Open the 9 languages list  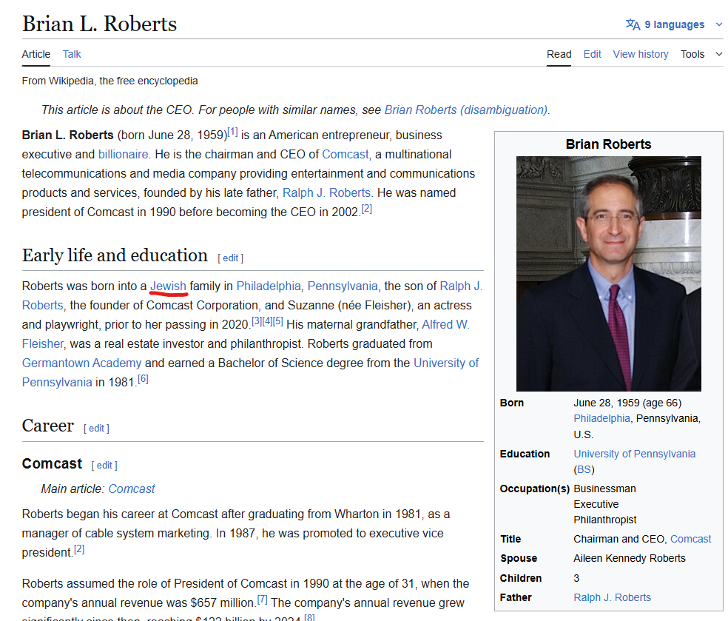674,24
